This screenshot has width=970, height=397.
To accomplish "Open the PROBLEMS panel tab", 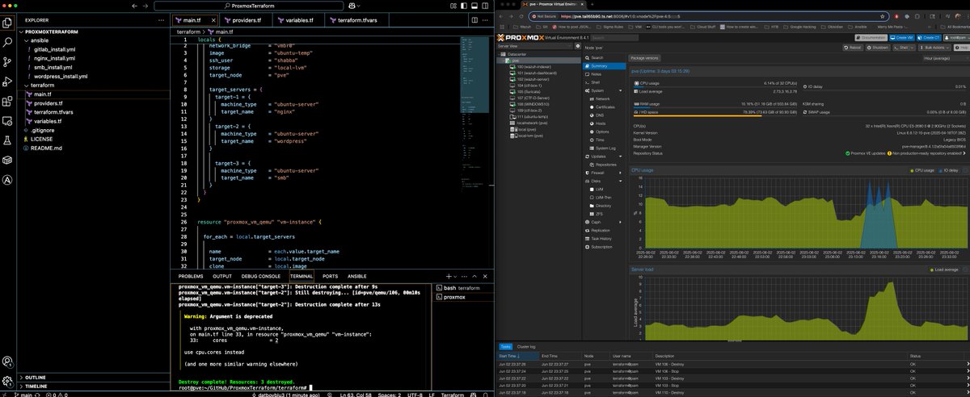I will point(191,276).
